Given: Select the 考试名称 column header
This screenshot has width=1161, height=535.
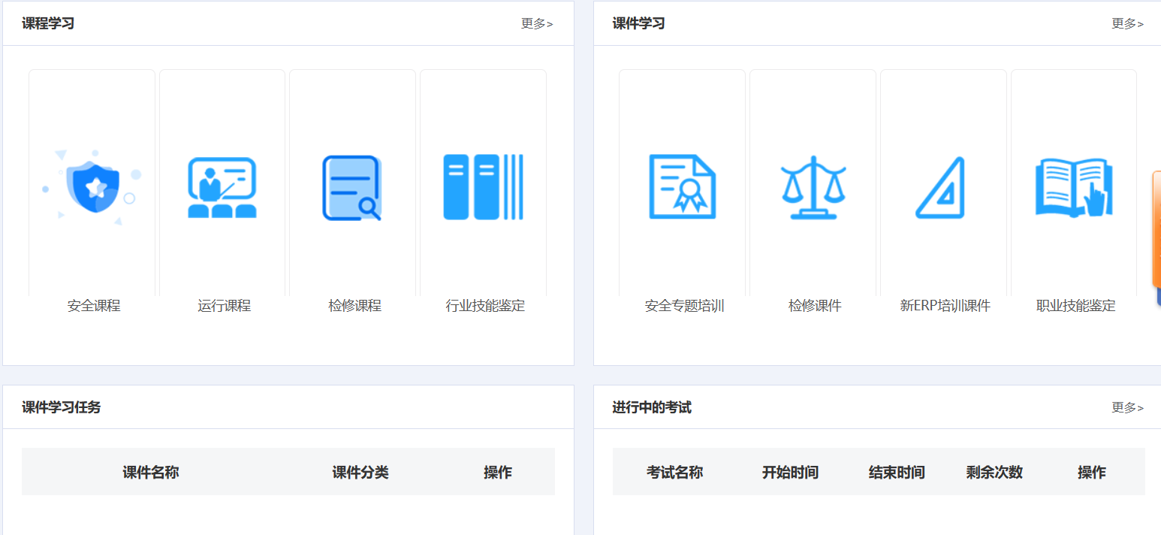Looking at the screenshot, I should [674, 472].
